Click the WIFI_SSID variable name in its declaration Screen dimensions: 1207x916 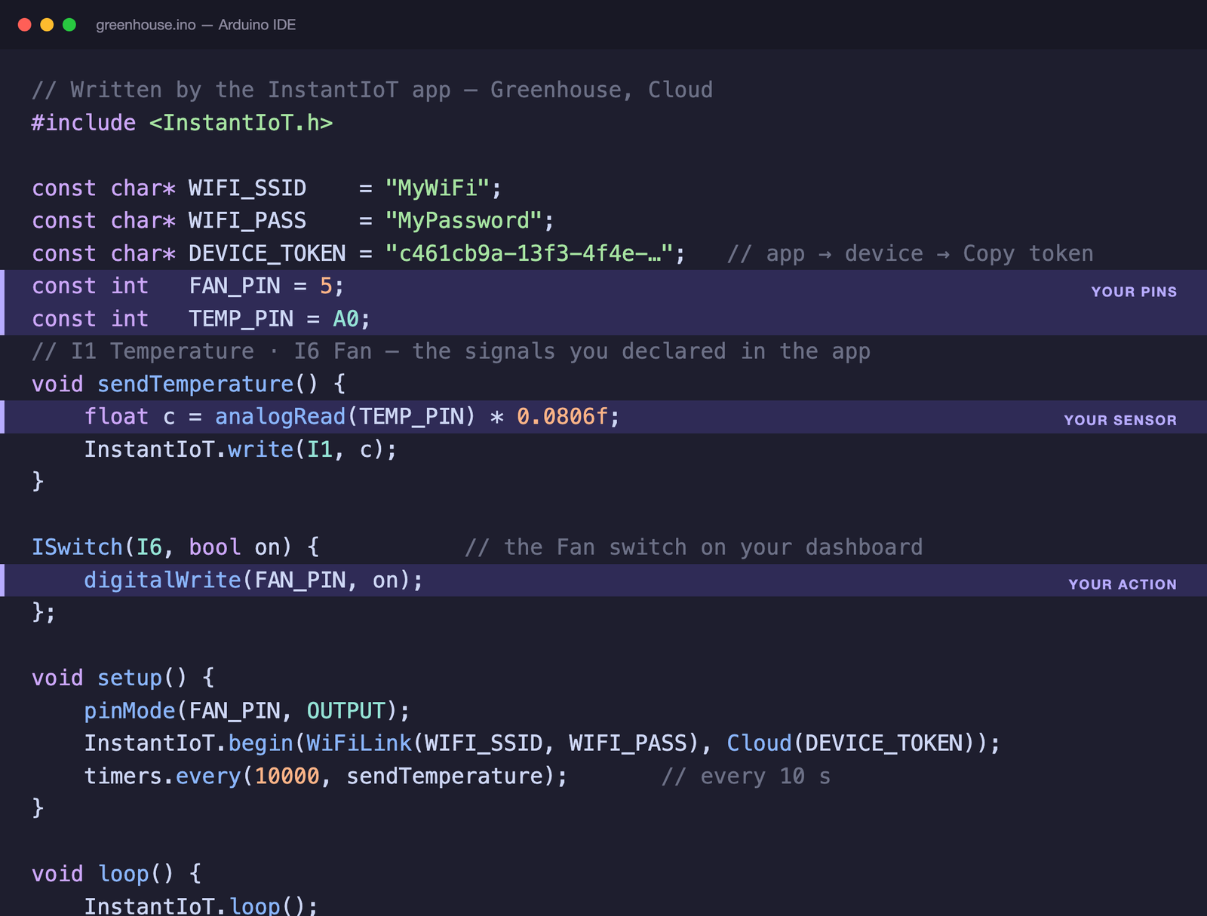[x=247, y=188]
